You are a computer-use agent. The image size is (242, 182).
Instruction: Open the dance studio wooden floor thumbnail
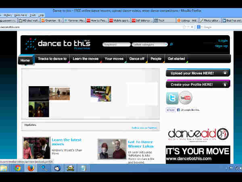(60, 94)
